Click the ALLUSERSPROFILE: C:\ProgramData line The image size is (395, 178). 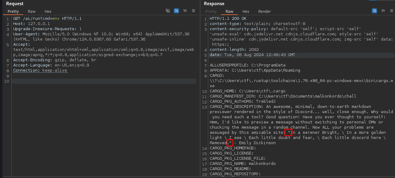[x=248, y=65]
